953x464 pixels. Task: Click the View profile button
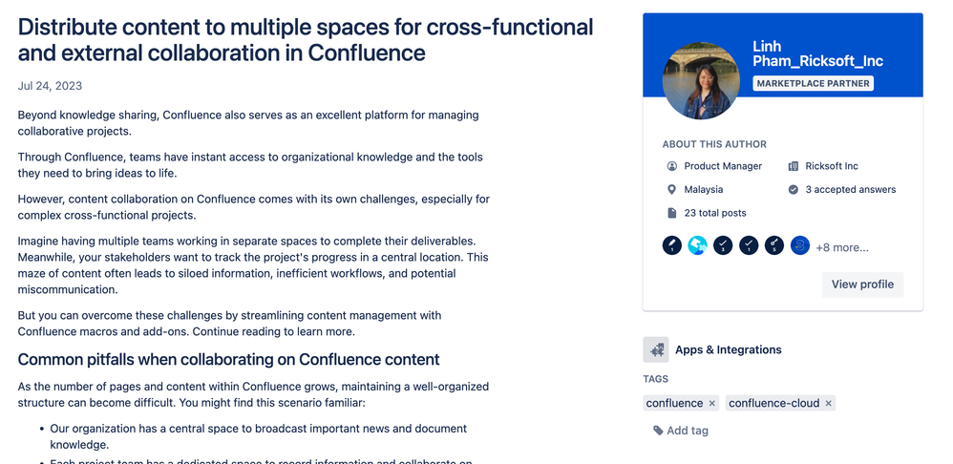tap(862, 285)
